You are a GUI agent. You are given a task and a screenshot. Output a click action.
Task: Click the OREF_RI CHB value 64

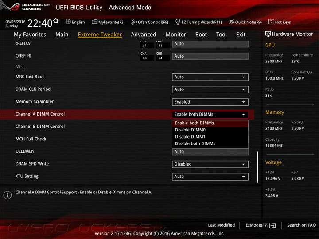pyautogui.click(x=160, y=58)
